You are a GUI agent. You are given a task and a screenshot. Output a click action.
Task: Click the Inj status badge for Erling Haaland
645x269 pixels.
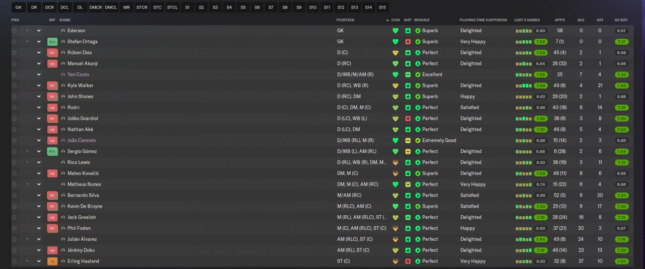click(52, 261)
